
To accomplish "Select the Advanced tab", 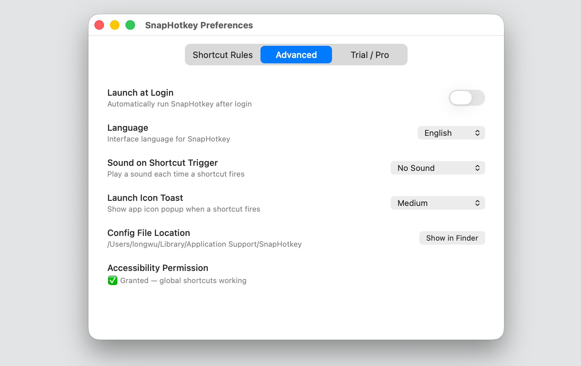I will pyautogui.click(x=296, y=55).
